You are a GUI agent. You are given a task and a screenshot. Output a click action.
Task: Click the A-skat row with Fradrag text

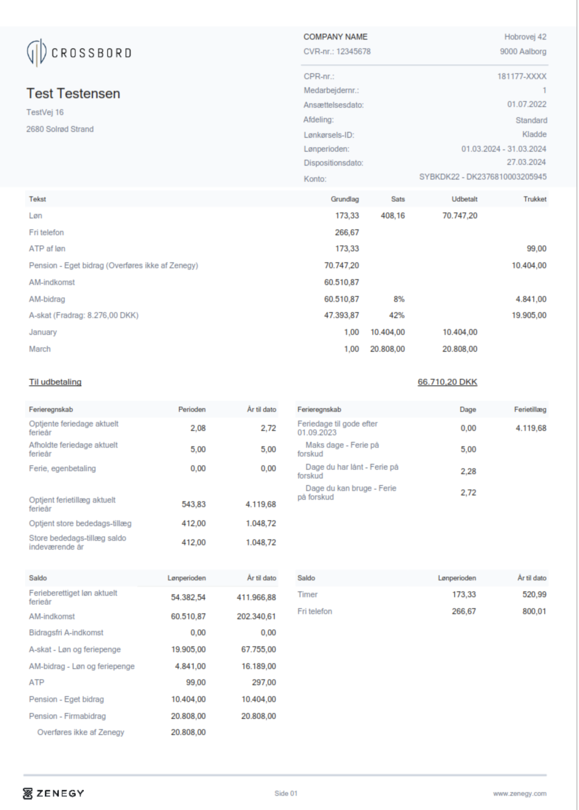pos(83,315)
